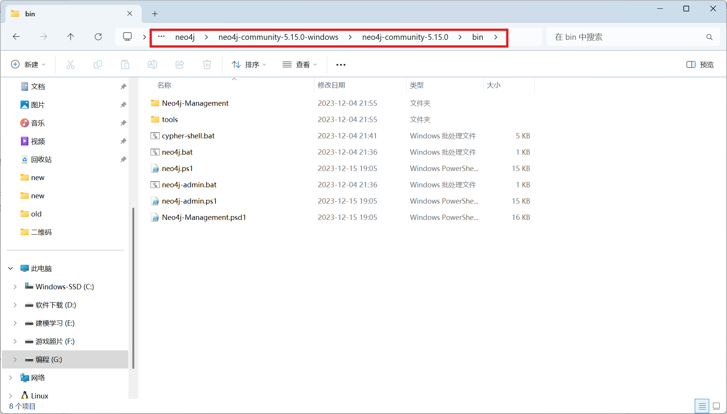Select the bin tab
Viewport: 727px width, 414px height.
click(74, 14)
